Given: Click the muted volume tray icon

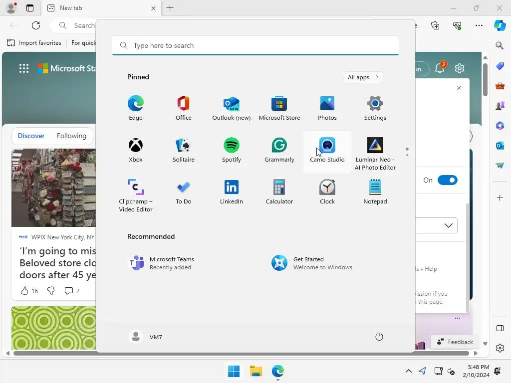Looking at the screenshot, I should click(451, 371).
